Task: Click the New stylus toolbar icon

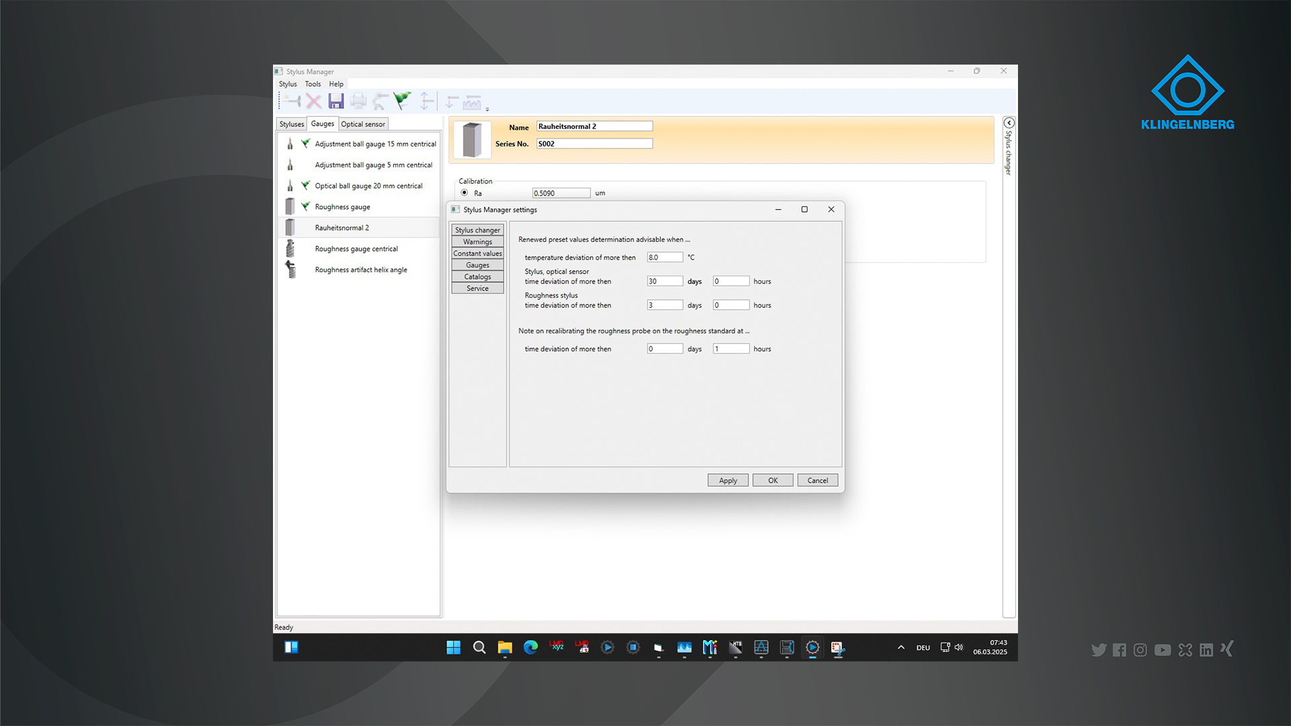Action: (x=292, y=102)
